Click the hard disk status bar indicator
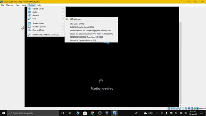Viewport: 206px width, 116px height. (169, 109)
